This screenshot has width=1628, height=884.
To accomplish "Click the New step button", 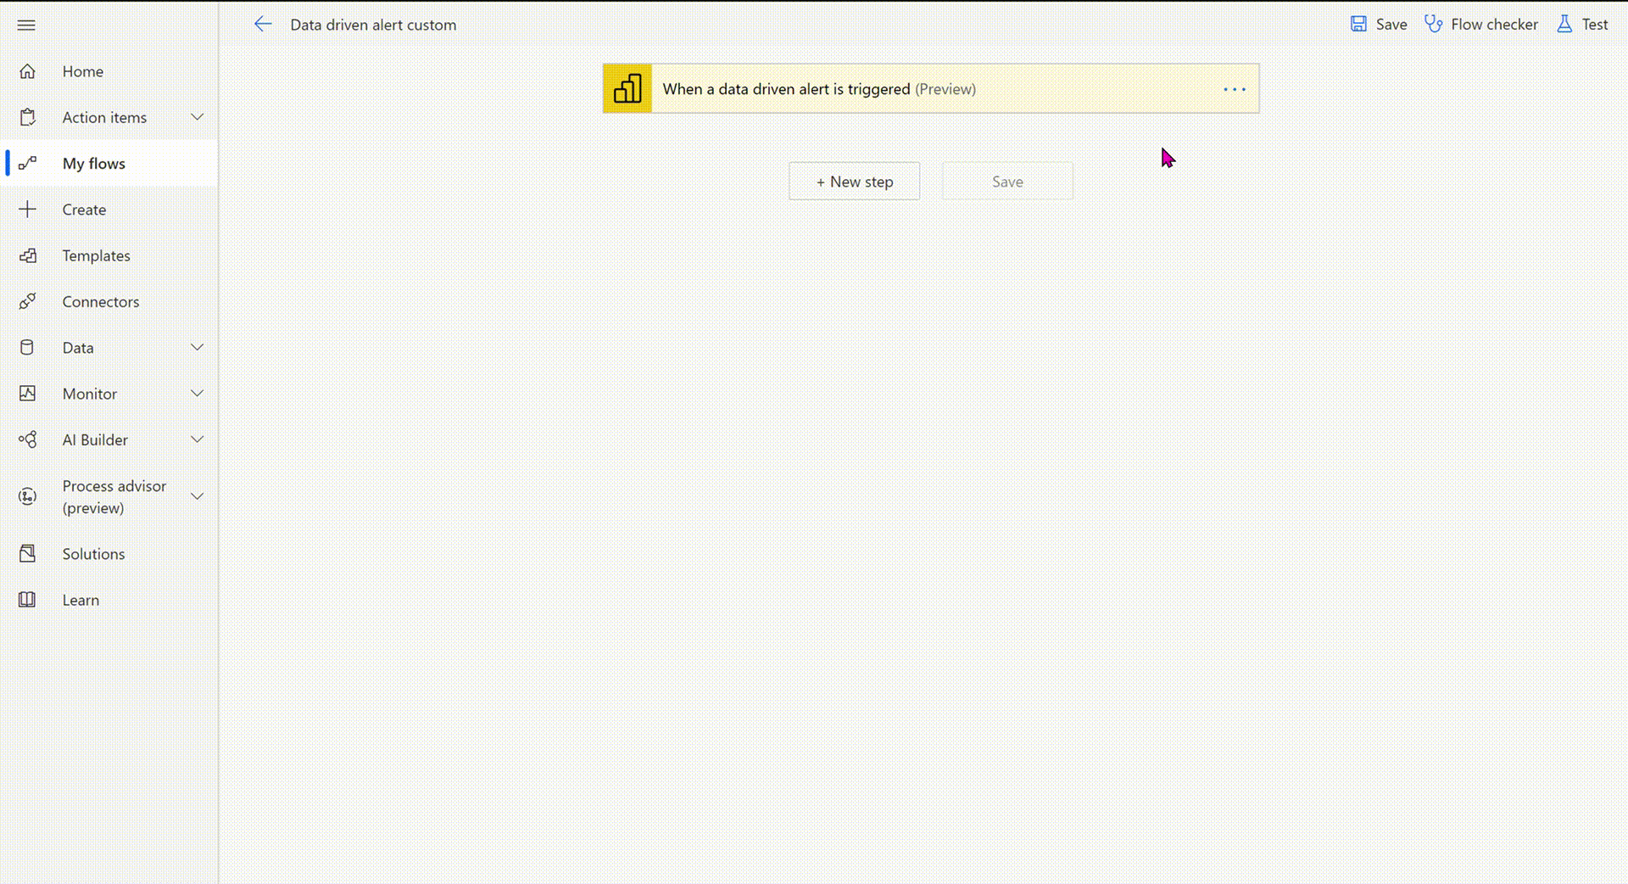I will 854,182.
